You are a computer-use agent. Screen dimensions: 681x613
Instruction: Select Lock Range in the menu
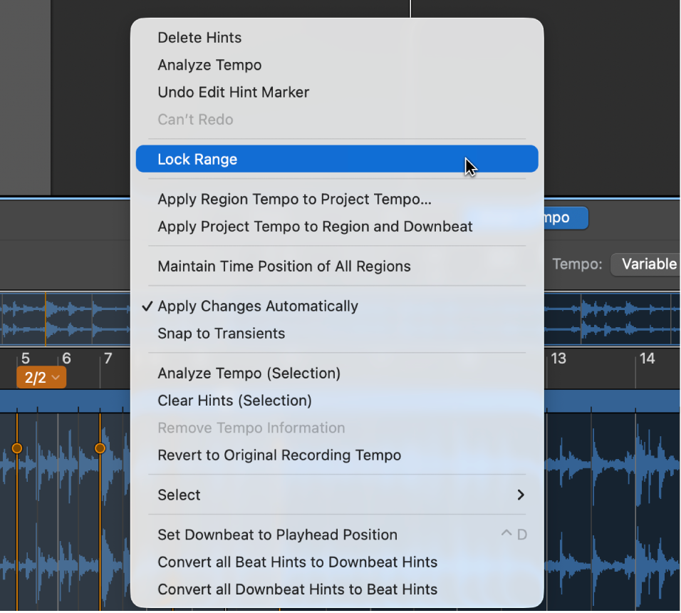(x=337, y=159)
